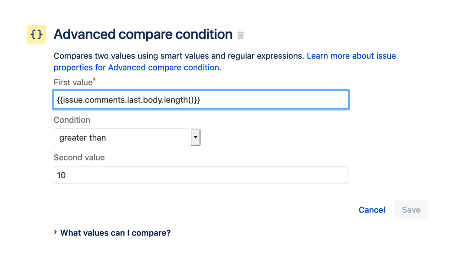Expand What values can I compare section
The image size is (458, 274).
tap(116, 233)
